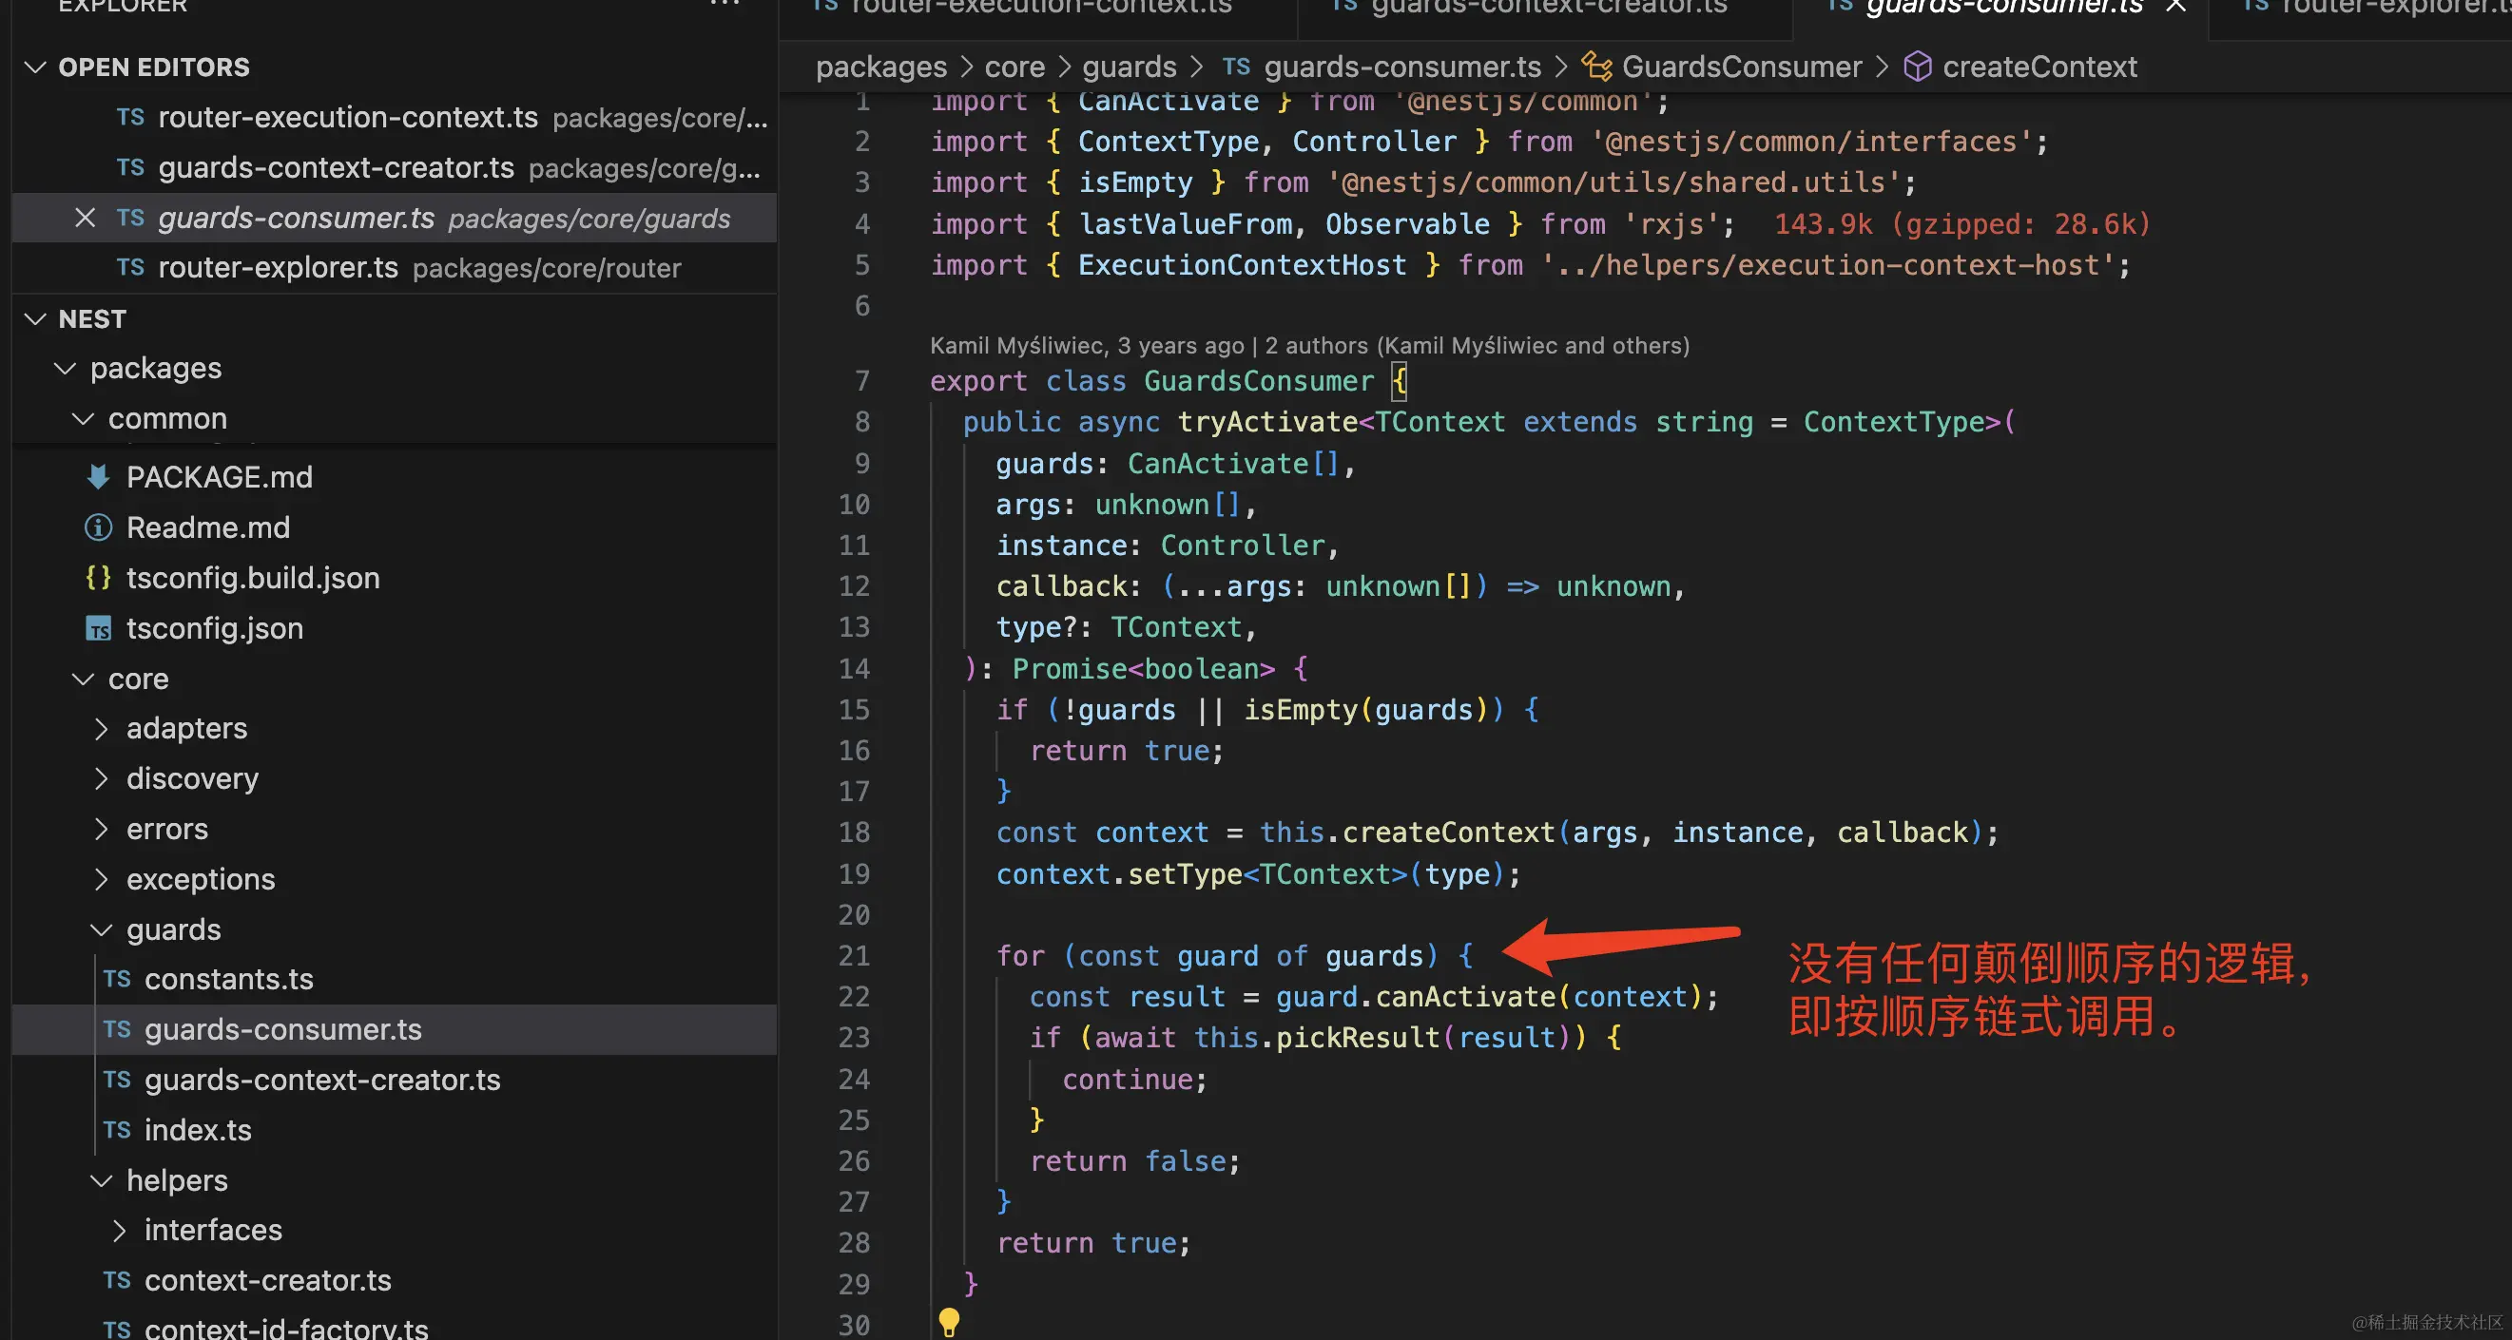Click the GuardsConsumer class symbol icon in breadcrumb
This screenshot has height=1340, width=2512.
point(1596,67)
